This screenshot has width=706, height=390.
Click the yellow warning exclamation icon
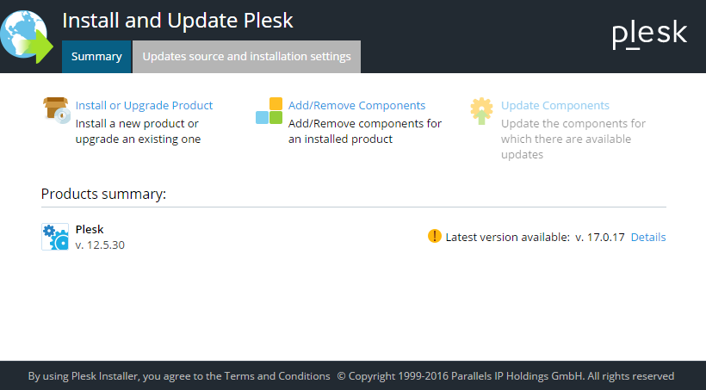tap(434, 236)
